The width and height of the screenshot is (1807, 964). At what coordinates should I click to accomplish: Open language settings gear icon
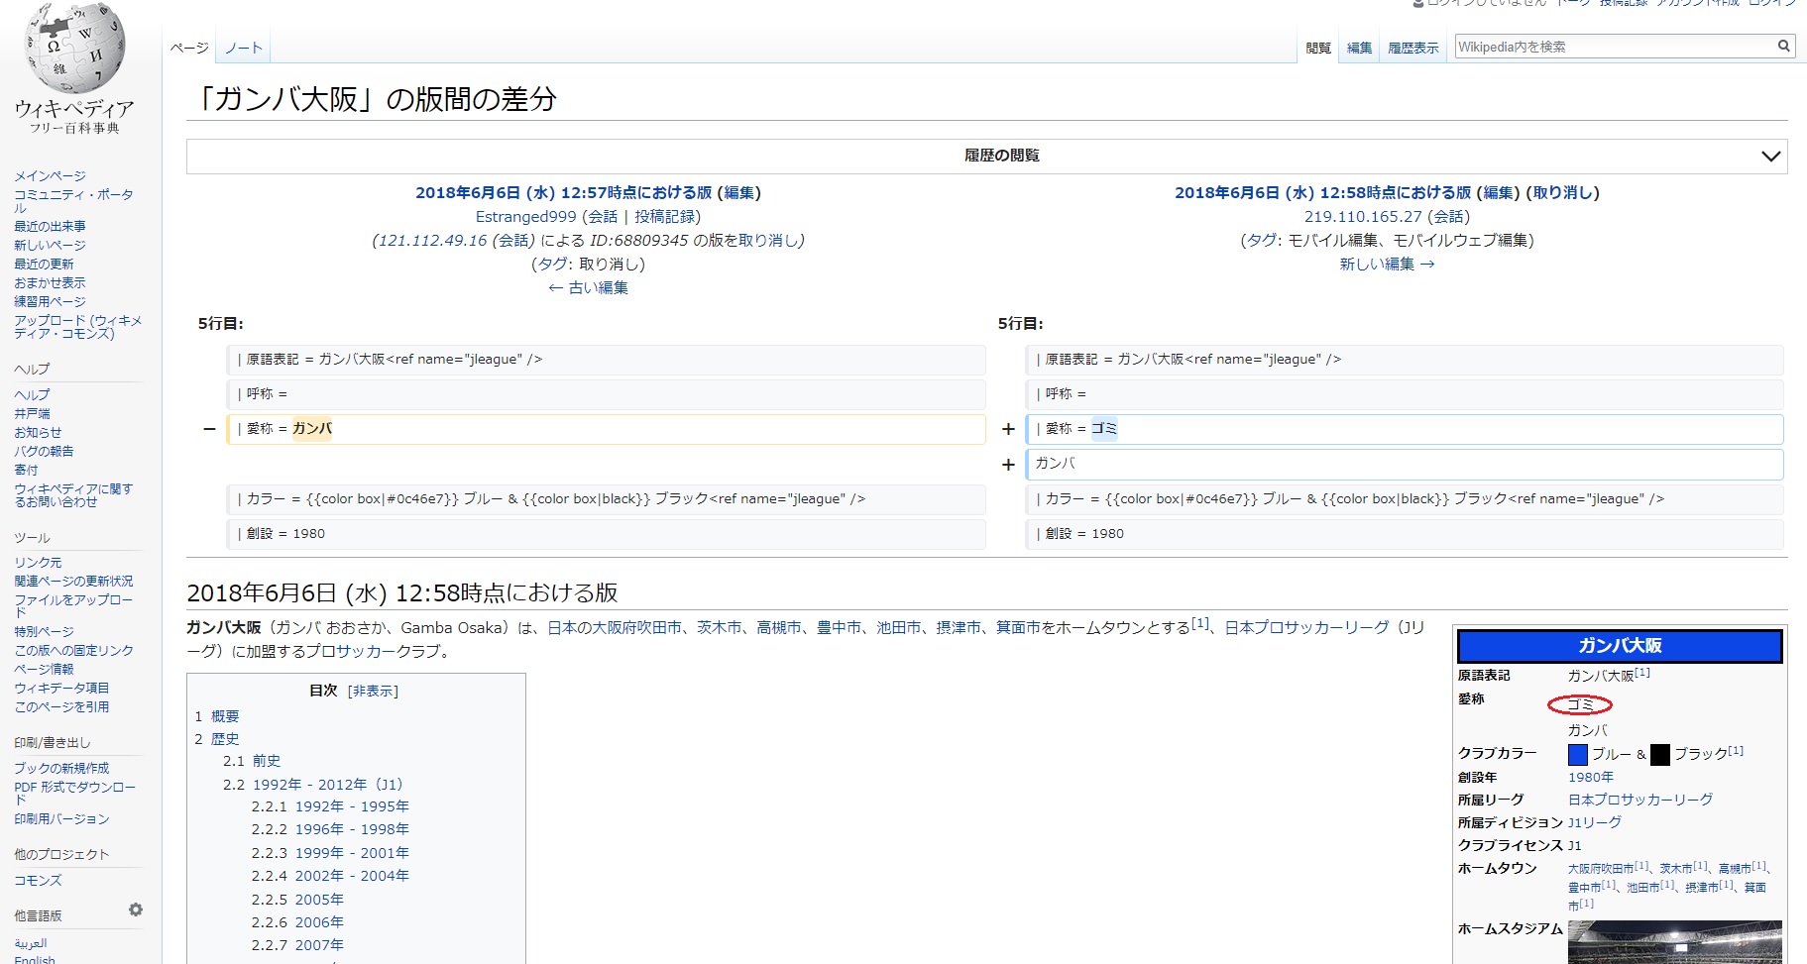click(x=136, y=910)
